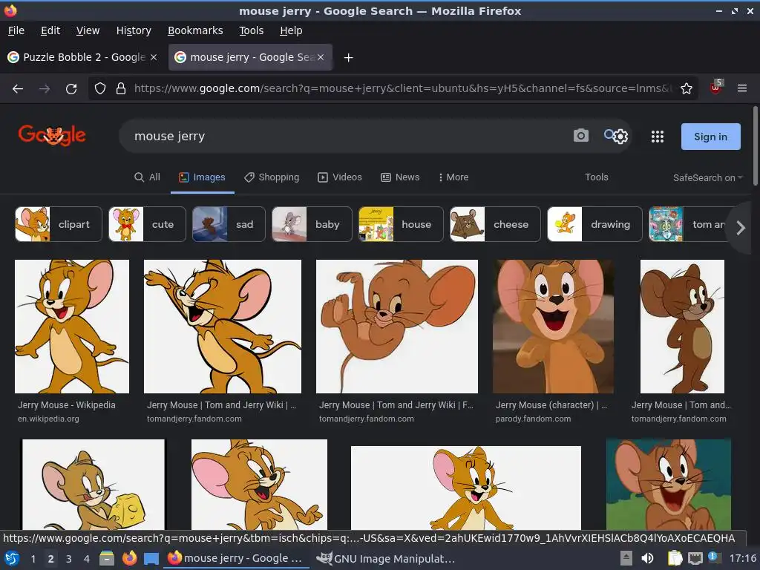Open the uBlock extension icon with badge

[x=716, y=88]
